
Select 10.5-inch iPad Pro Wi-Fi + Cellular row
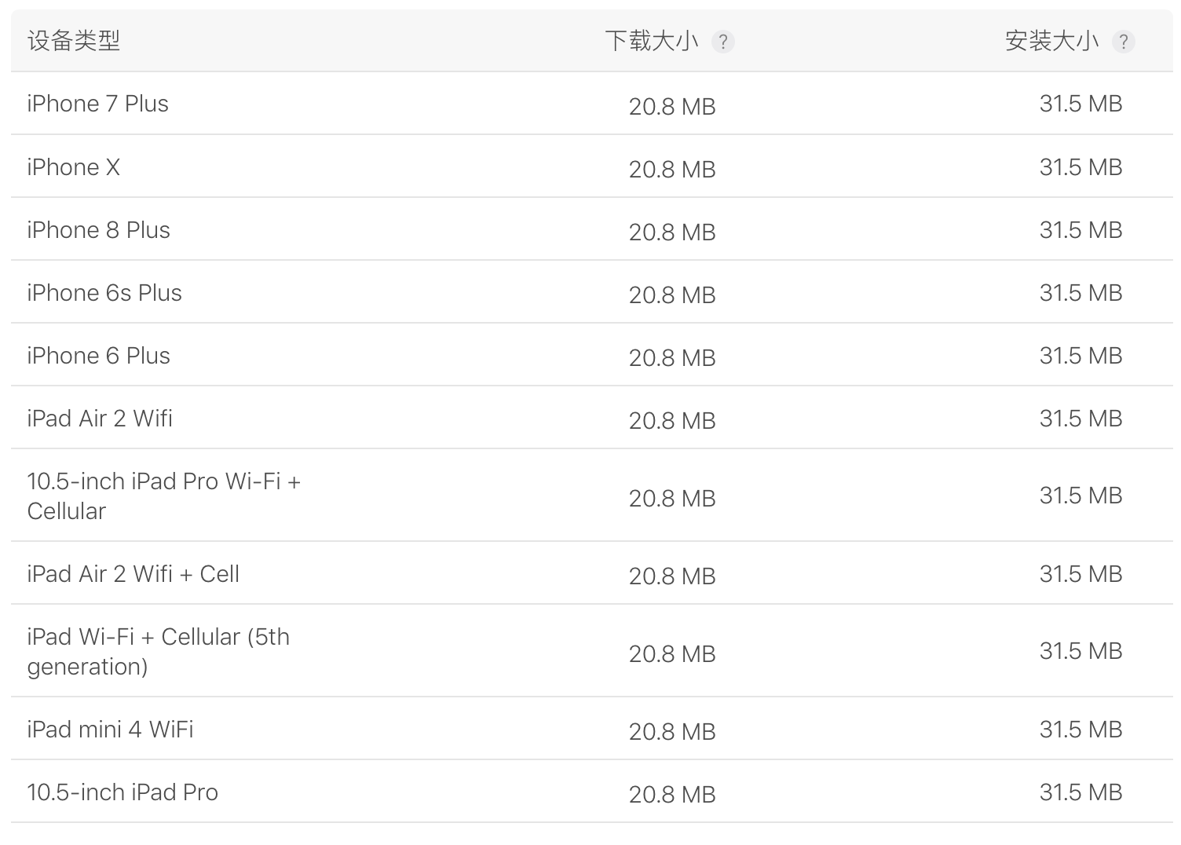click(x=591, y=496)
